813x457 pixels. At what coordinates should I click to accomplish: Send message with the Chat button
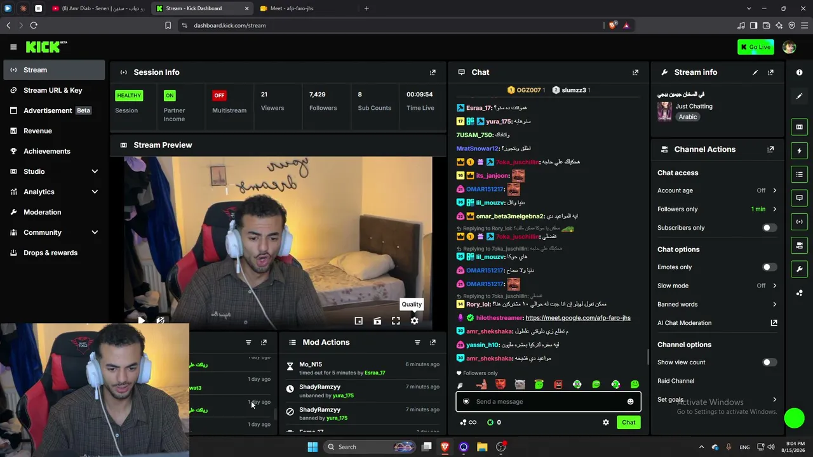[x=628, y=423]
